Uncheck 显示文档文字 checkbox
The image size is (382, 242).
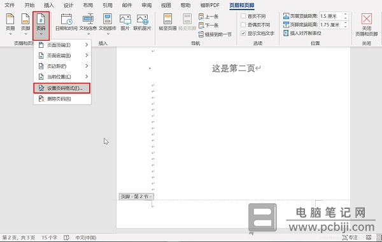coord(243,33)
